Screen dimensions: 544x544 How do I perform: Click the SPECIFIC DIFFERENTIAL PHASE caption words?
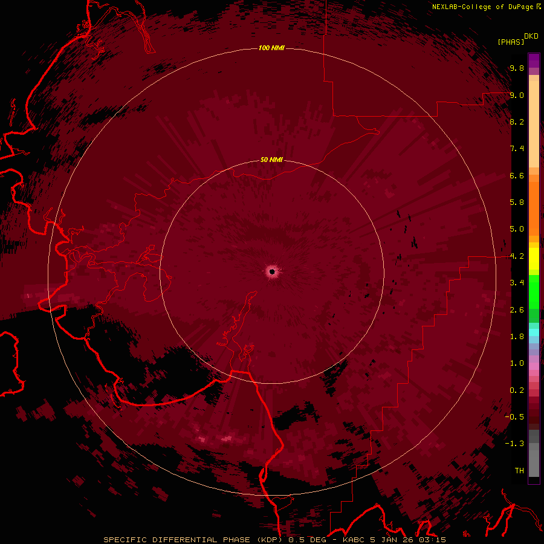(x=176, y=540)
